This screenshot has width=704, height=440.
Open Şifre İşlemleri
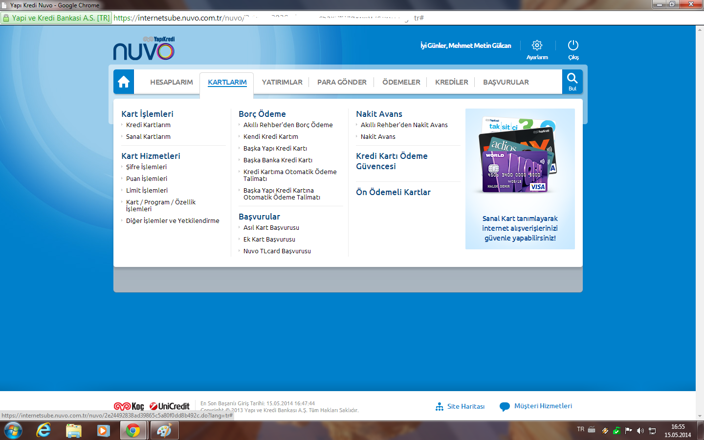click(146, 167)
